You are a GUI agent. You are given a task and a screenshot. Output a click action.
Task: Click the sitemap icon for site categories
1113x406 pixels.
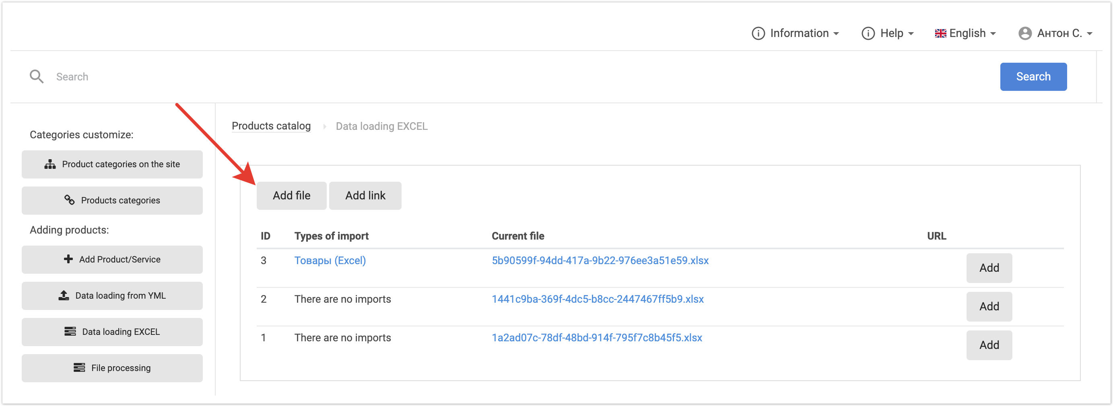50,164
